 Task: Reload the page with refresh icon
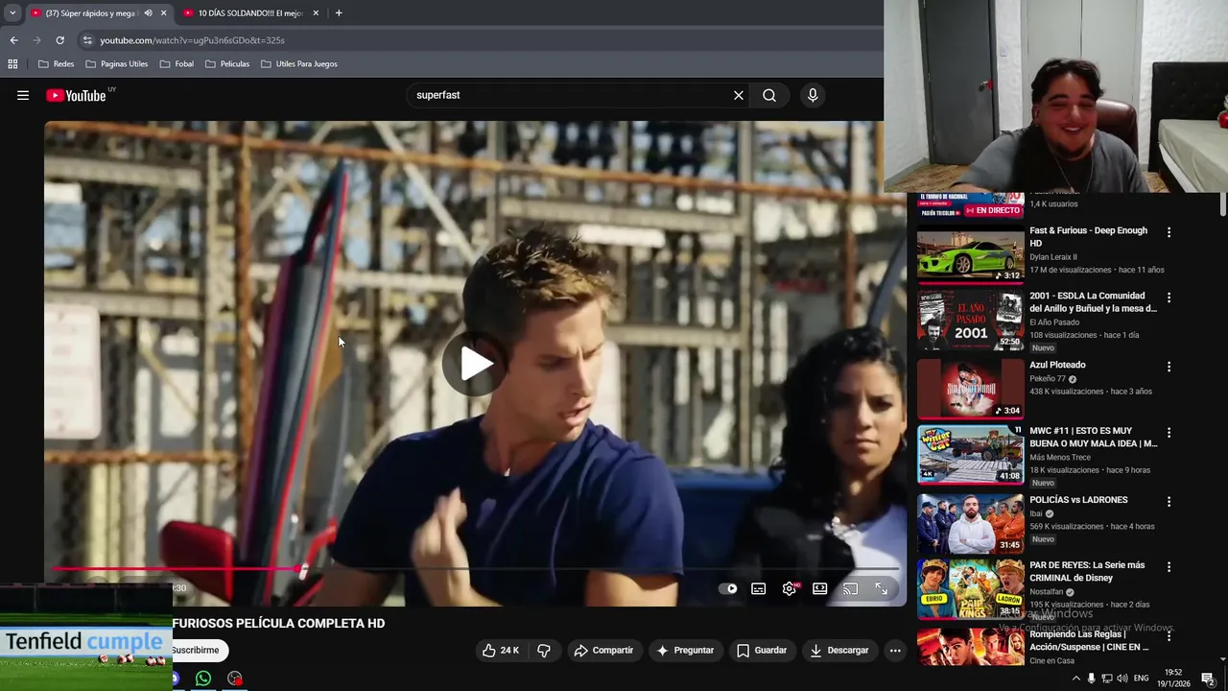click(59, 40)
